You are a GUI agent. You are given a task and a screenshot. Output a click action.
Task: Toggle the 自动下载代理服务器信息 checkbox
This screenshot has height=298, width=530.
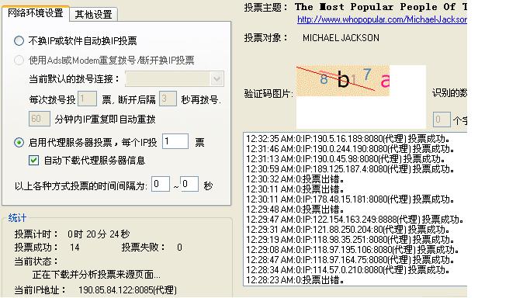34,160
